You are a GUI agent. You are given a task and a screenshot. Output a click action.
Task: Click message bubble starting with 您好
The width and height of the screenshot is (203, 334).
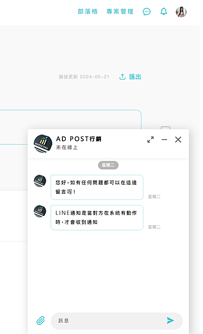(x=97, y=187)
